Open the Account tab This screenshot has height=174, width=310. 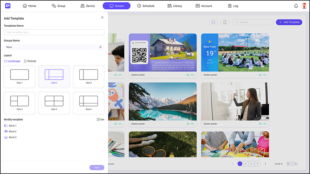coord(204,6)
